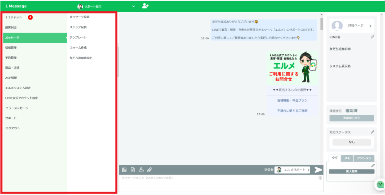Open 友だち追加時設定 submenu item
The image size is (385, 195).
[81, 58]
